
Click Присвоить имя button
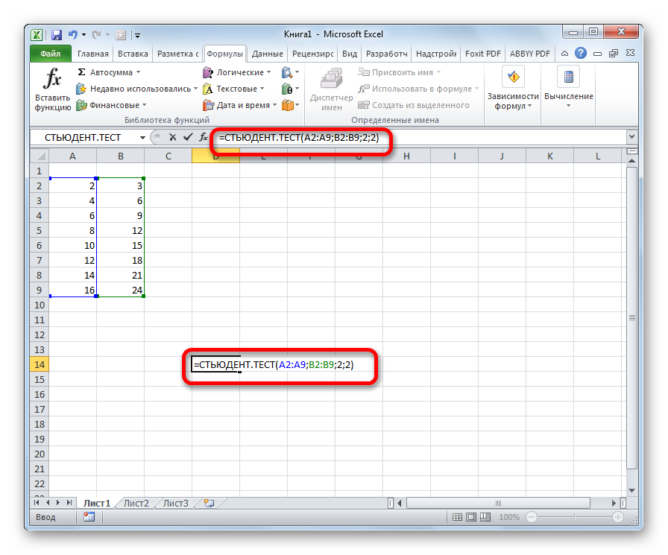point(399,72)
